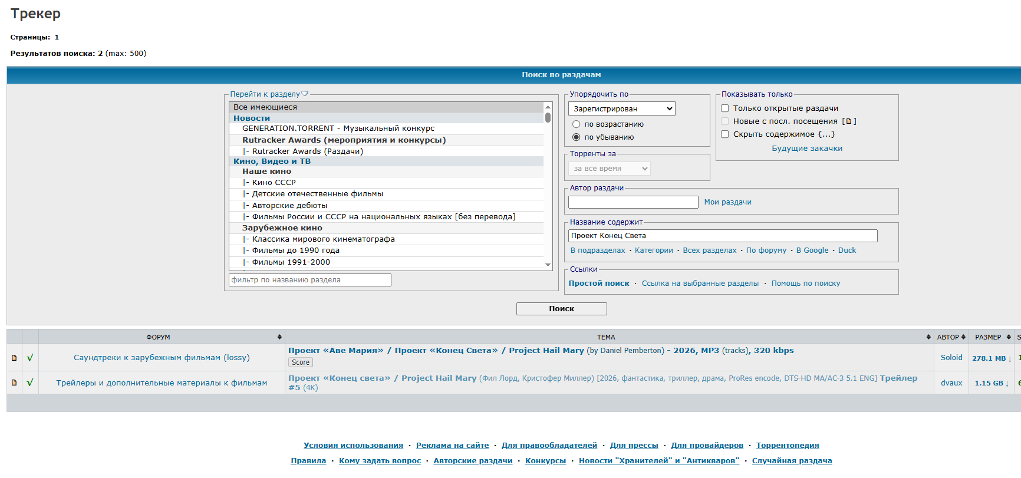1021x478 pixels.
Task: Select 'Rutracker Awards (Раздачи)' subsection
Action: click(x=386, y=151)
